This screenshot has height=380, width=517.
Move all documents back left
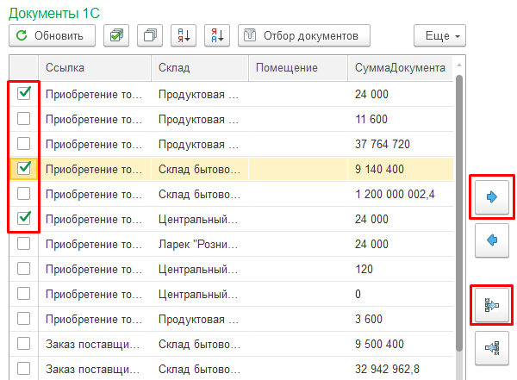pos(492,348)
